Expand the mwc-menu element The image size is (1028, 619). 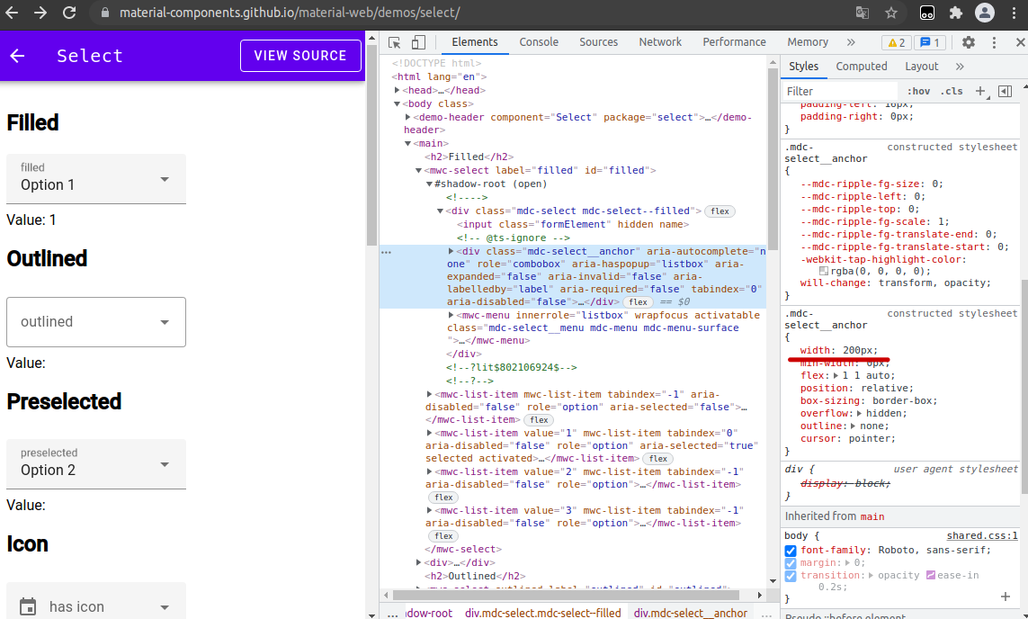(x=451, y=316)
